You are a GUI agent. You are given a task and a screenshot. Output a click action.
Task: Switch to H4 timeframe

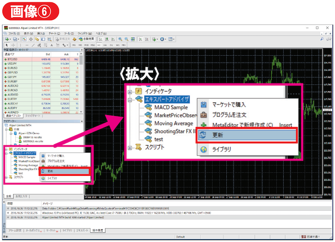point(105,45)
